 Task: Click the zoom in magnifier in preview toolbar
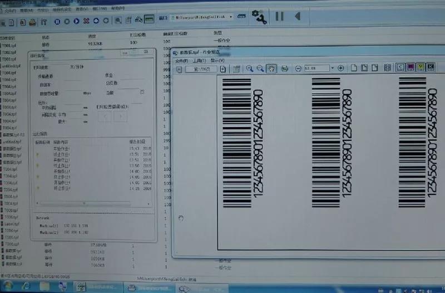pyautogui.click(x=250, y=68)
